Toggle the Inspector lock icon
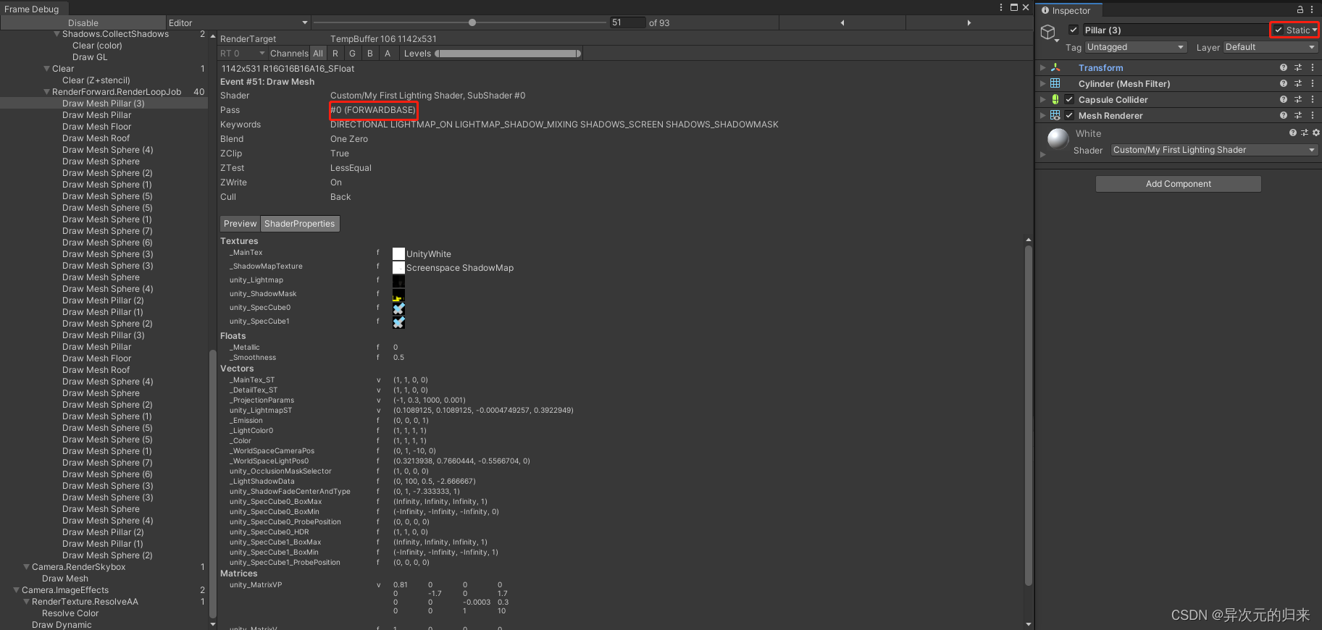Image resolution: width=1322 pixels, height=630 pixels. coord(1300,9)
